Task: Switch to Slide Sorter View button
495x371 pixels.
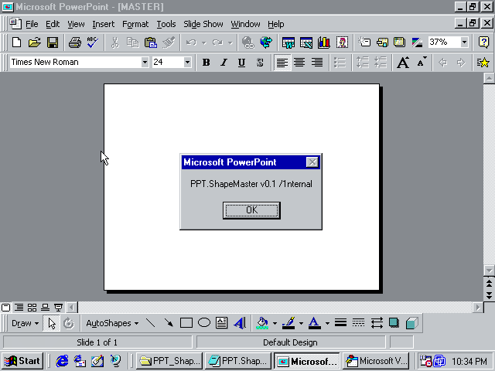Action: point(32,308)
